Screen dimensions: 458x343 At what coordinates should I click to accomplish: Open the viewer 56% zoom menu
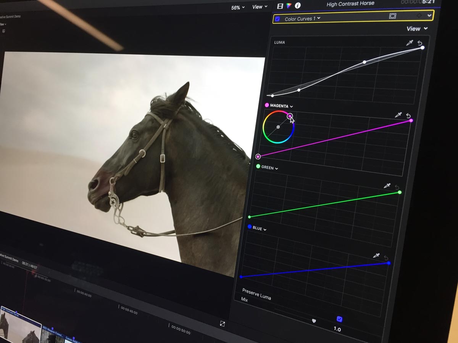click(238, 8)
